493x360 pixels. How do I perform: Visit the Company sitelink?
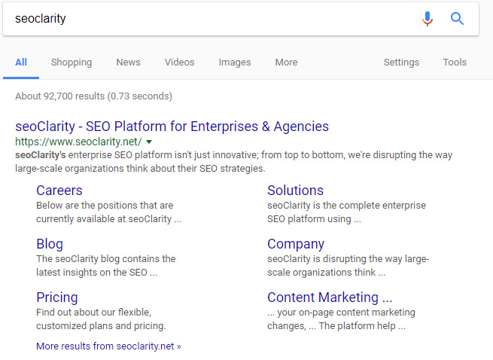[x=296, y=244]
